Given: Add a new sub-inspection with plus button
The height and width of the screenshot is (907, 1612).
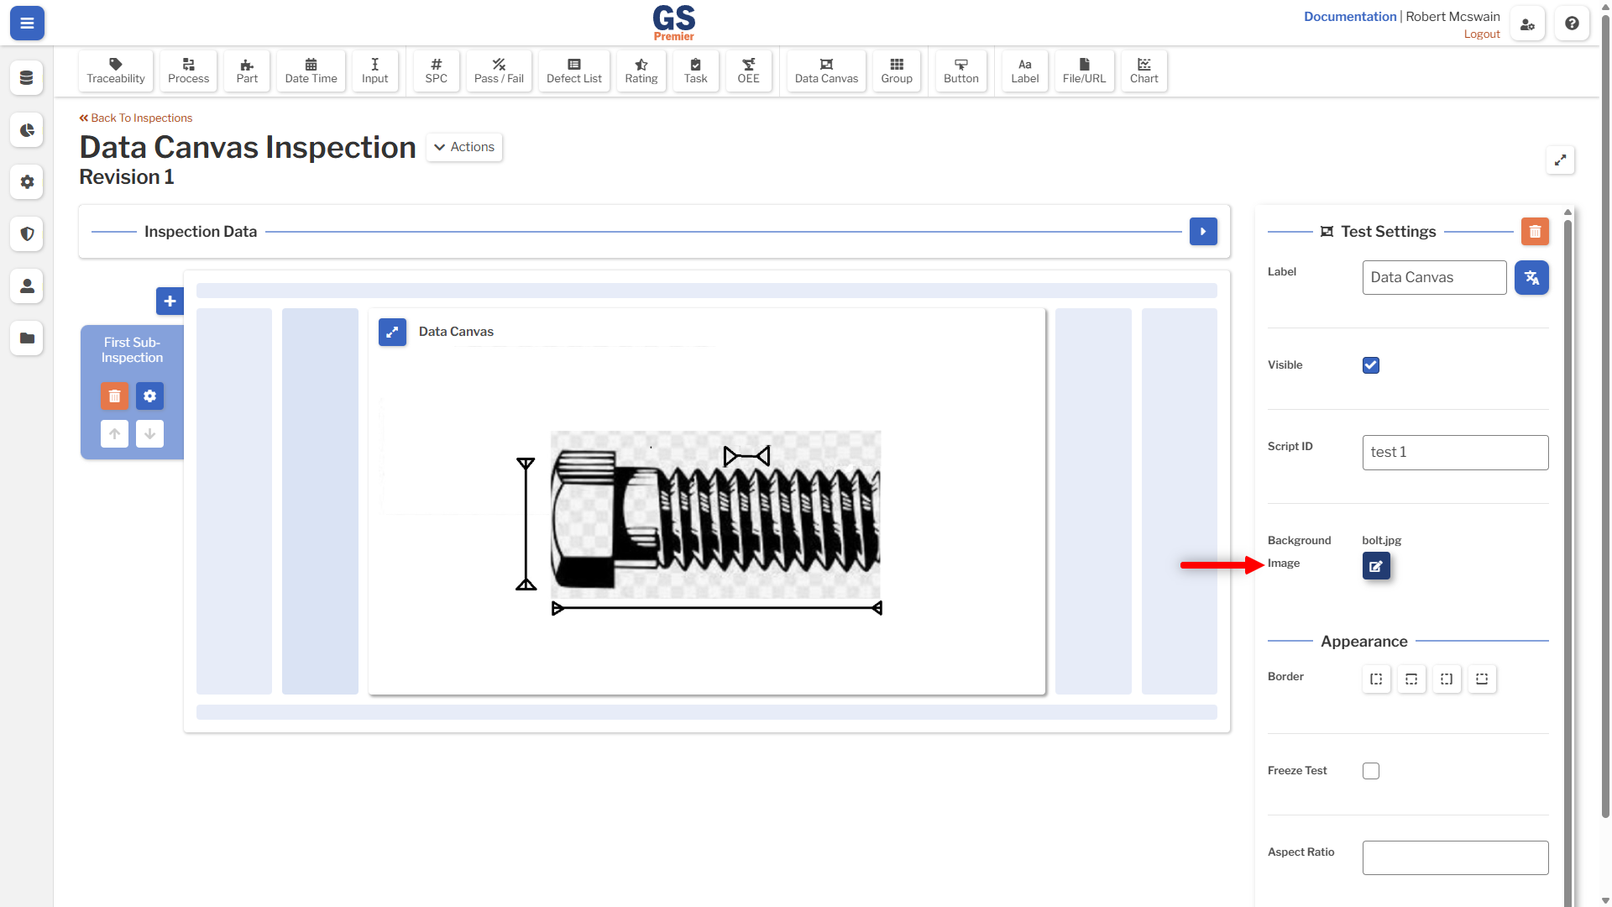Looking at the screenshot, I should pyautogui.click(x=170, y=301).
